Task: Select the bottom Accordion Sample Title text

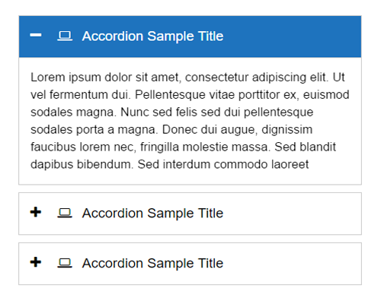Action: click(152, 263)
